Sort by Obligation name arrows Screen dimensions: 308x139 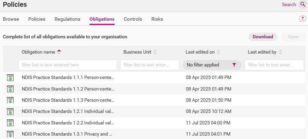click(59, 52)
